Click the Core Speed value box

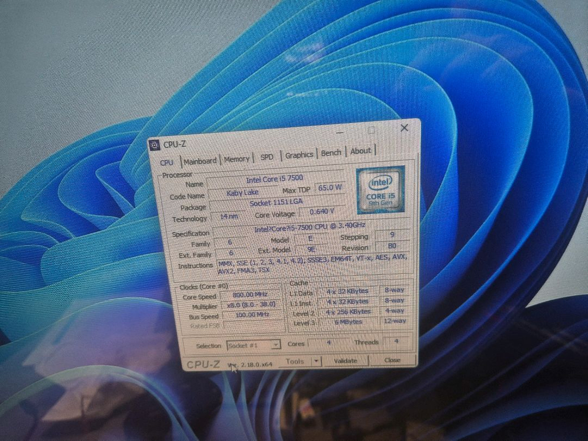pos(250,295)
